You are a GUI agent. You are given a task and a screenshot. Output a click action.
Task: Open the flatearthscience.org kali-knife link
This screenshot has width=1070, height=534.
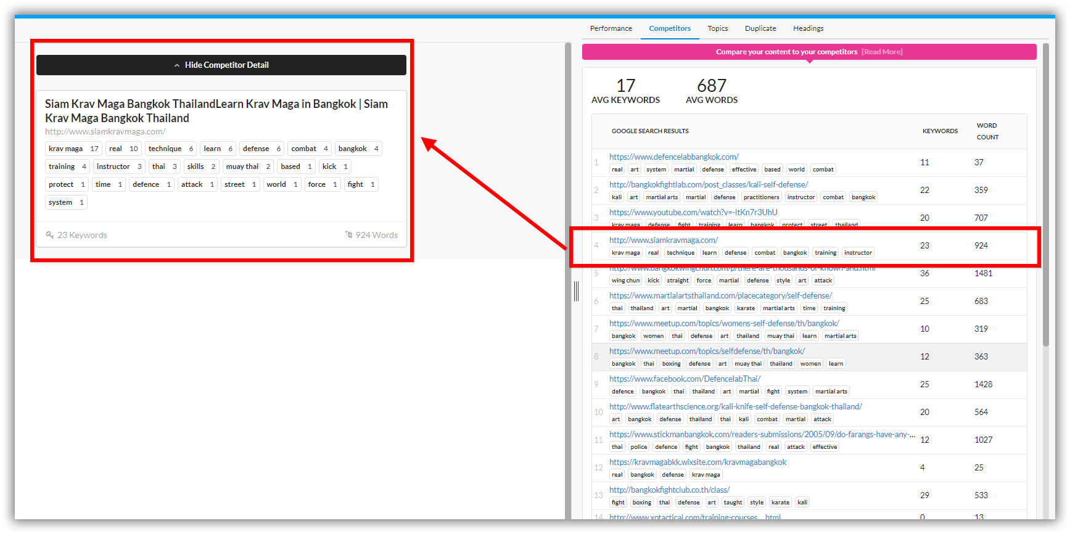[x=735, y=406]
